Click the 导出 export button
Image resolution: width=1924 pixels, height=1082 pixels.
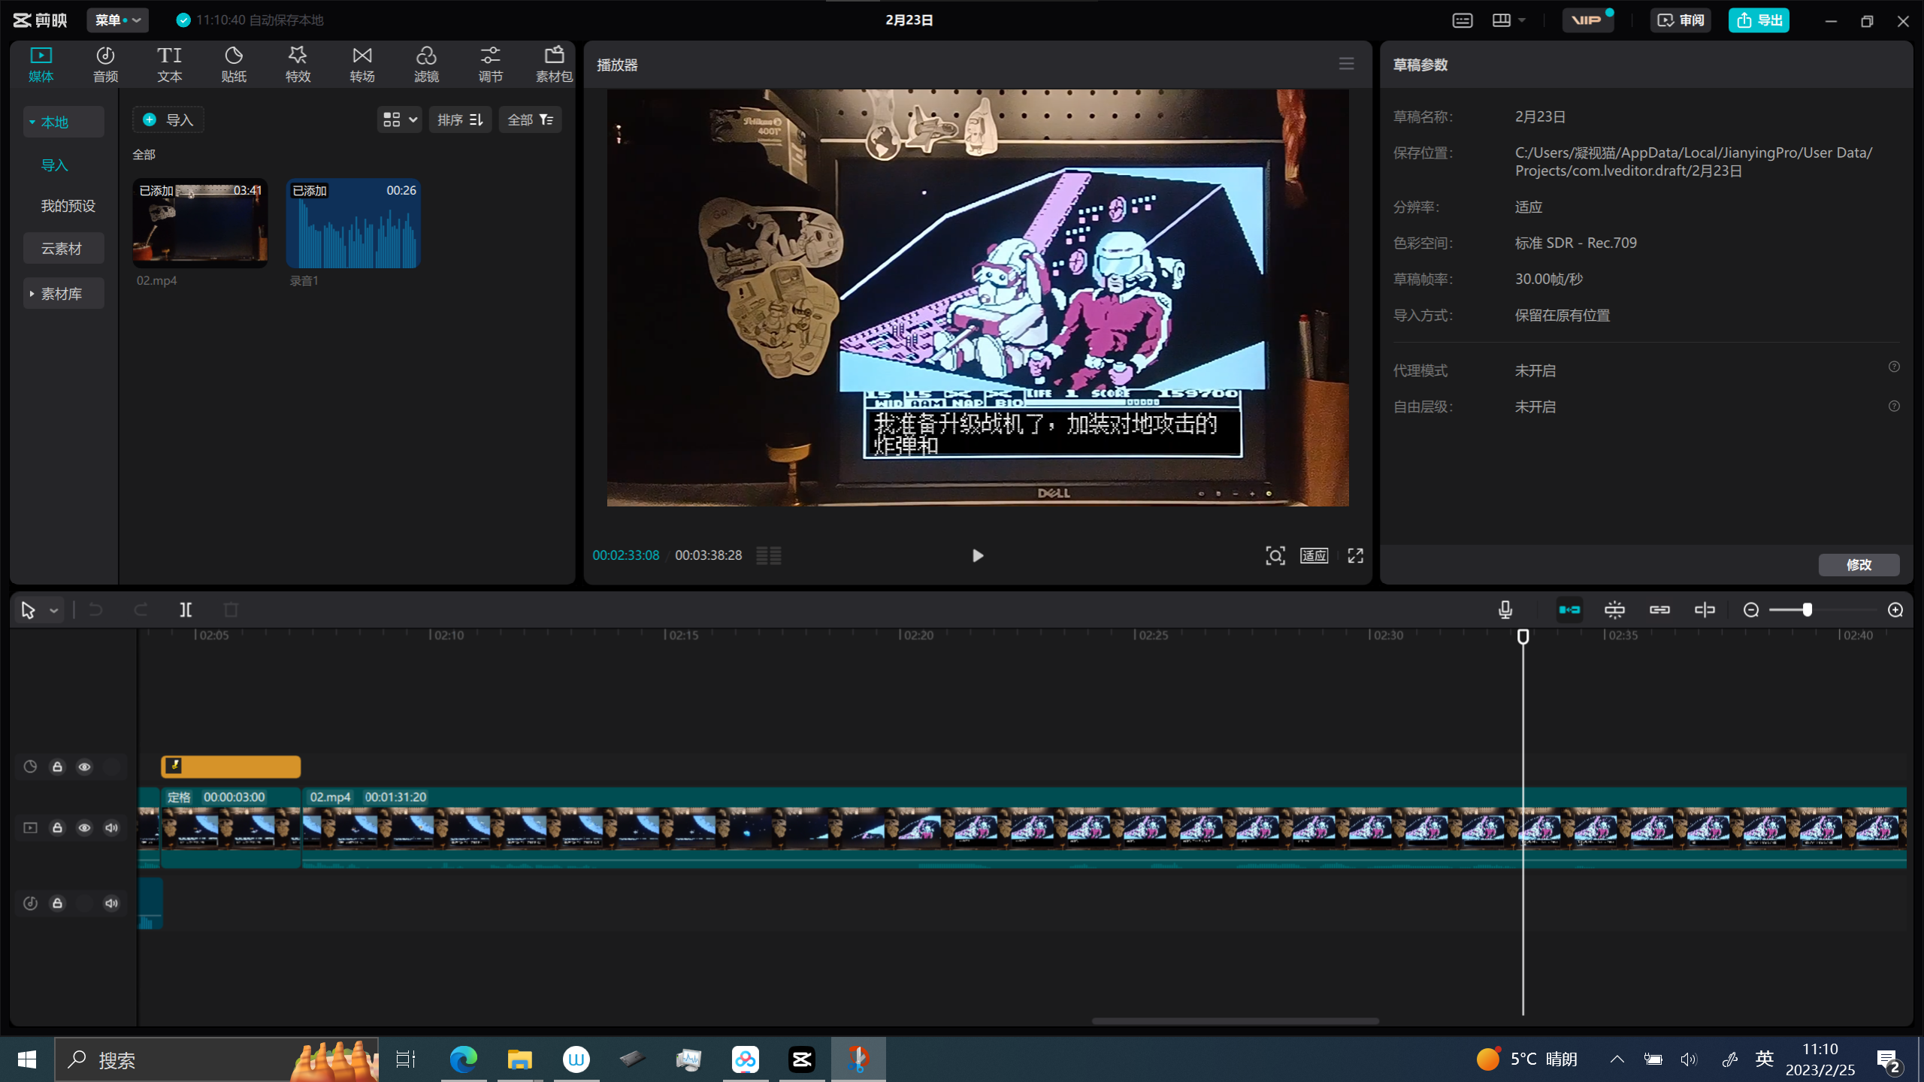coord(1759,20)
